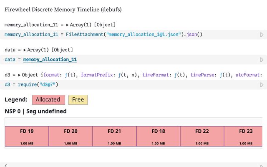
Task: Click the Allocated legend swatch
Action: [48, 100]
